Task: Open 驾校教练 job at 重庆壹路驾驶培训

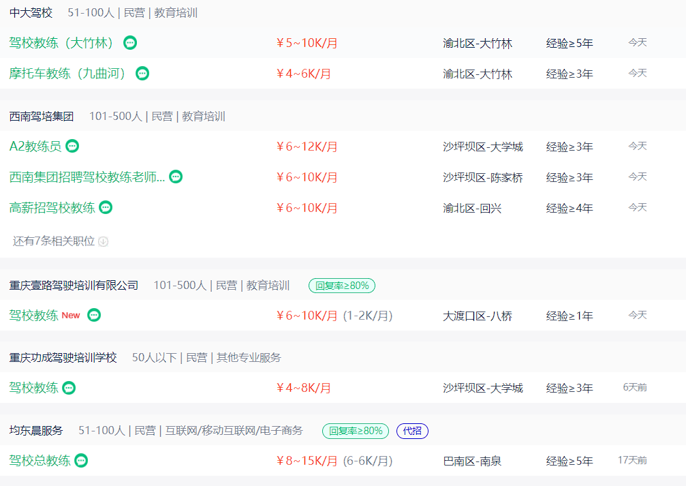Action: click(x=33, y=315)
